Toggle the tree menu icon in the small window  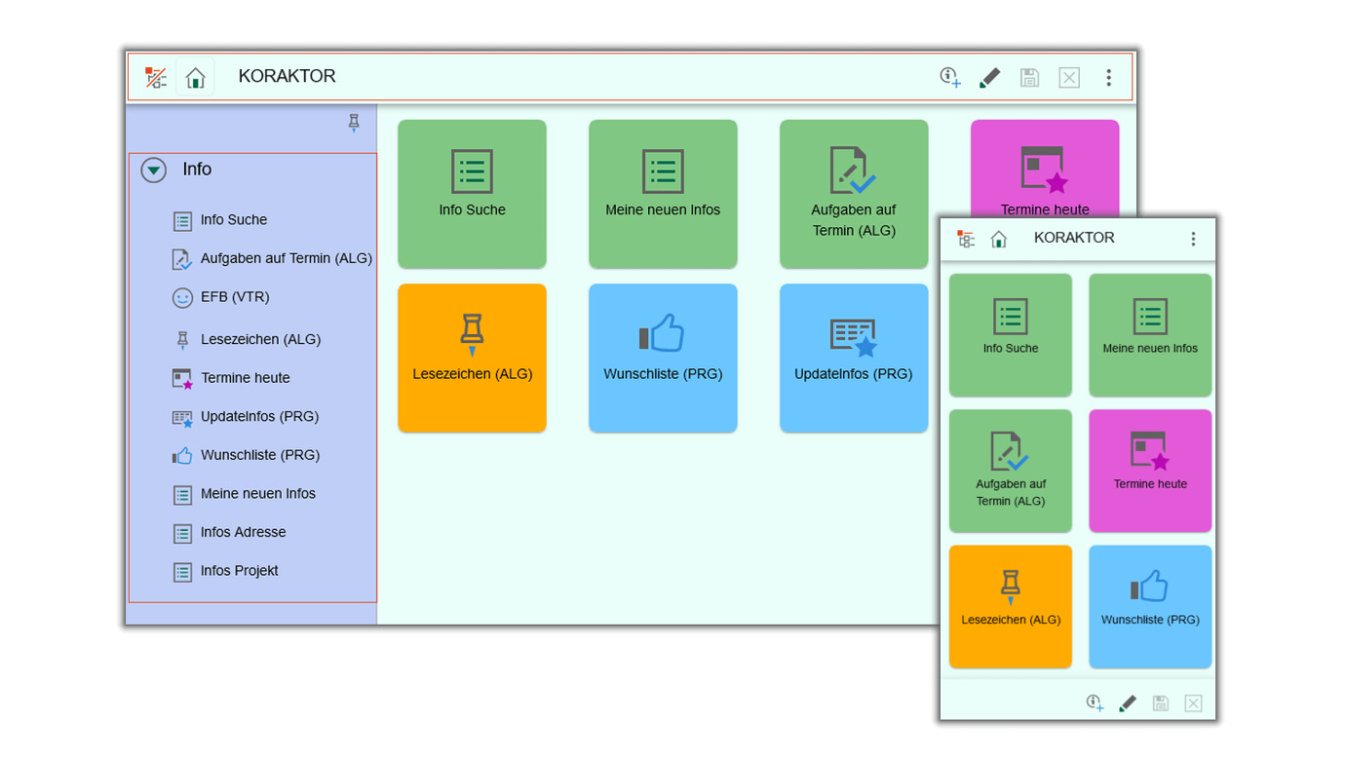pyautogui.click(x=965, y=240)
